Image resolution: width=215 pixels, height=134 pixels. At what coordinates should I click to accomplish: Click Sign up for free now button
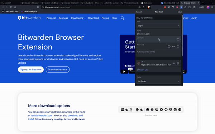(31, 69)
